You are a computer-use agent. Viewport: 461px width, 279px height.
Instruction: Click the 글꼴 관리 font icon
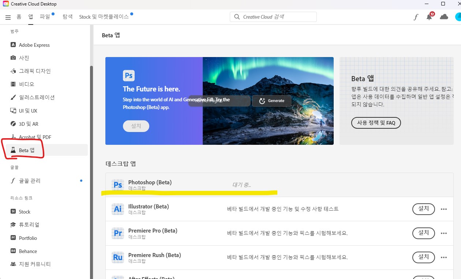point(13,181)
